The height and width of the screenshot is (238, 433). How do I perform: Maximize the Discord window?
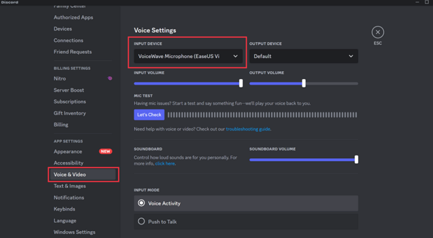427,2
